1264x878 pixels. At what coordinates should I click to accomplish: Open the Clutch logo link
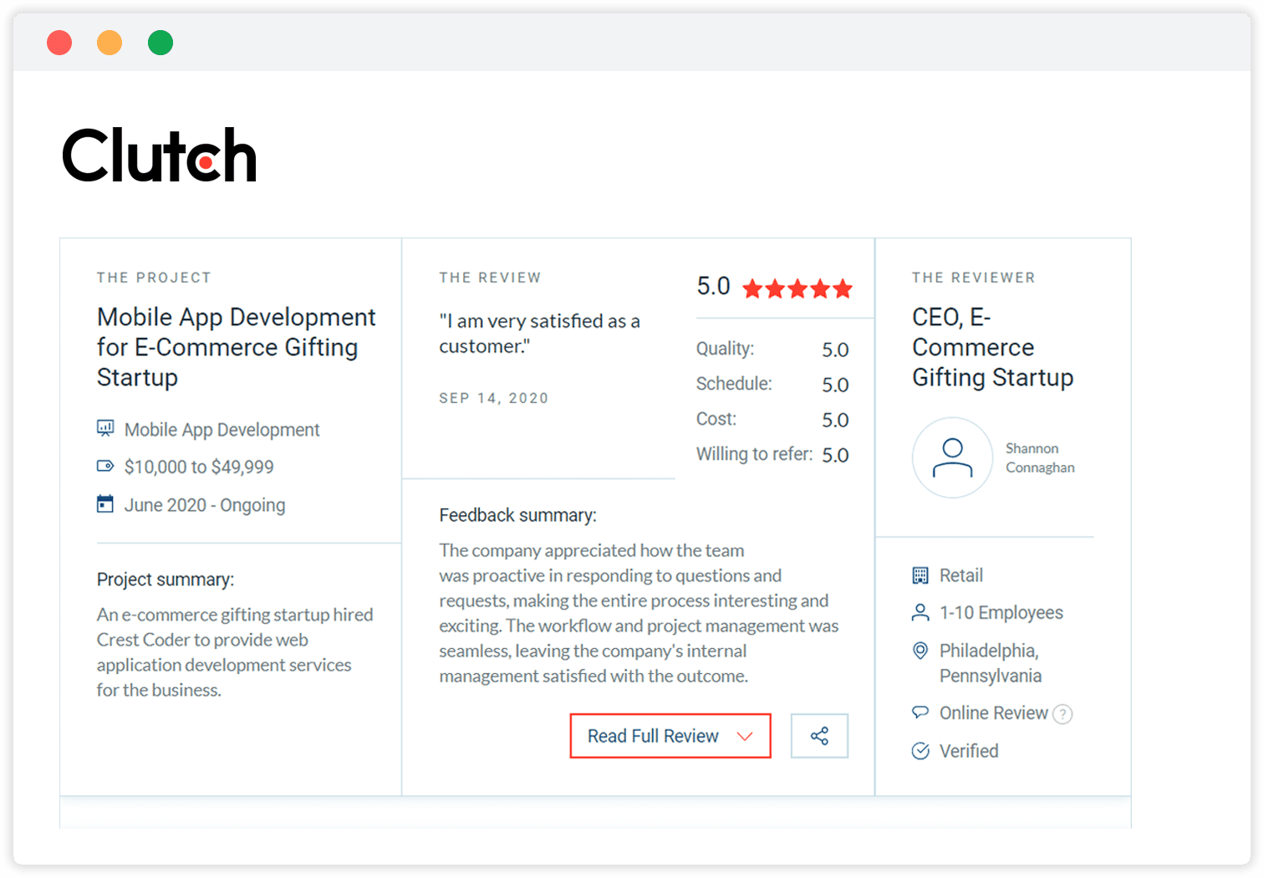[160, 156]
